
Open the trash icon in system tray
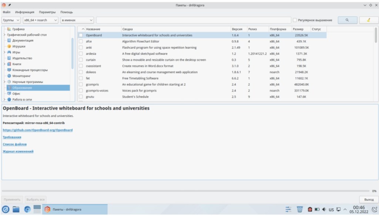pyautogui.click(x=299, y=209)
